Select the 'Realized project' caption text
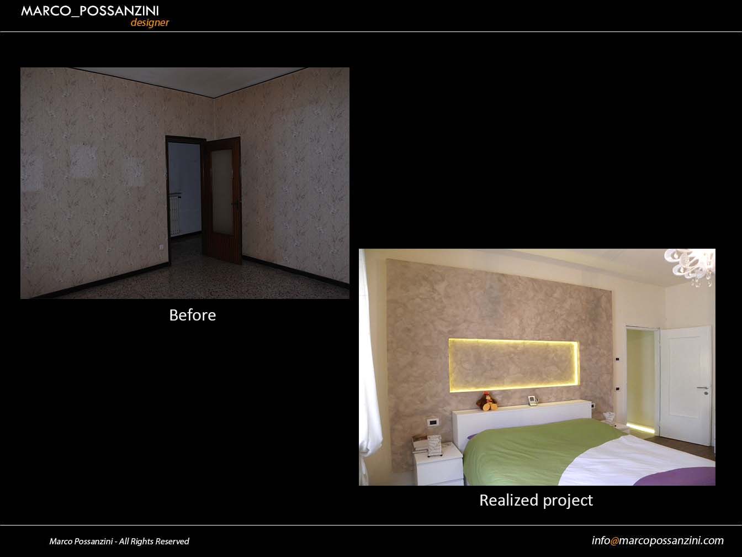The image size is (742, 557). [x=536, y=500]
